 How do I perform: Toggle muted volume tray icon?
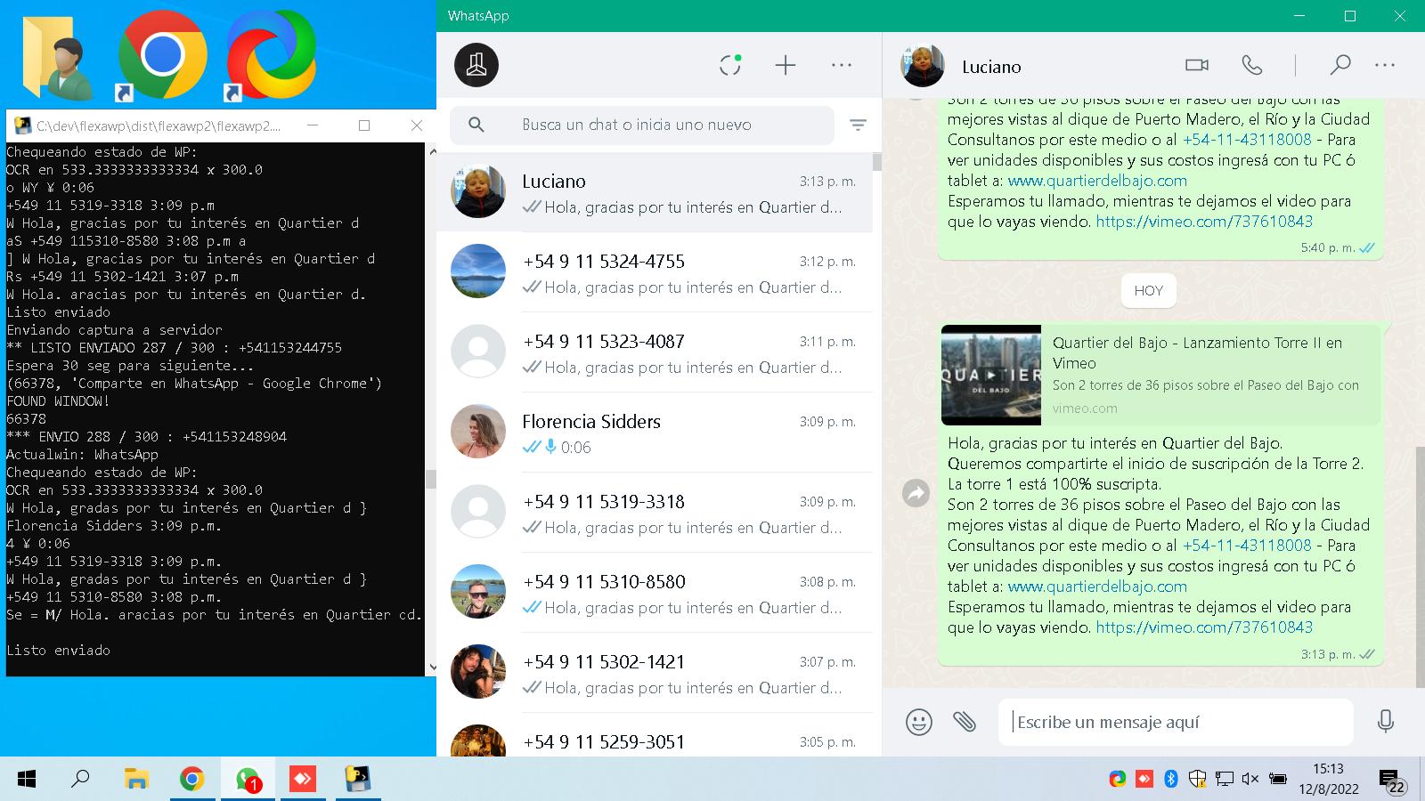click(1250, 779)
